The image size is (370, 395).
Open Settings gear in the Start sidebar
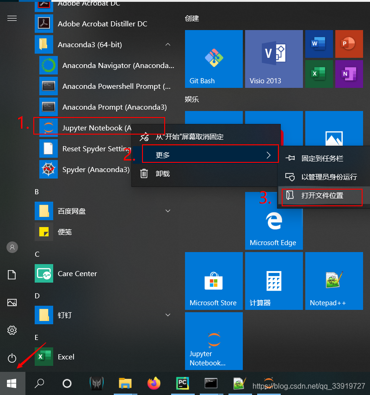12,330
